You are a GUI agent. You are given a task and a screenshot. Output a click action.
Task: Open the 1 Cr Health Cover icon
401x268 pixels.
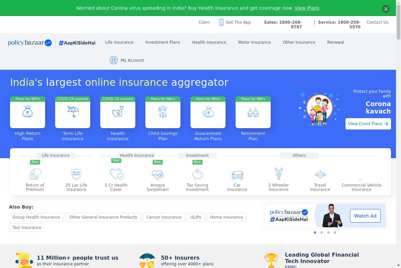116,174
